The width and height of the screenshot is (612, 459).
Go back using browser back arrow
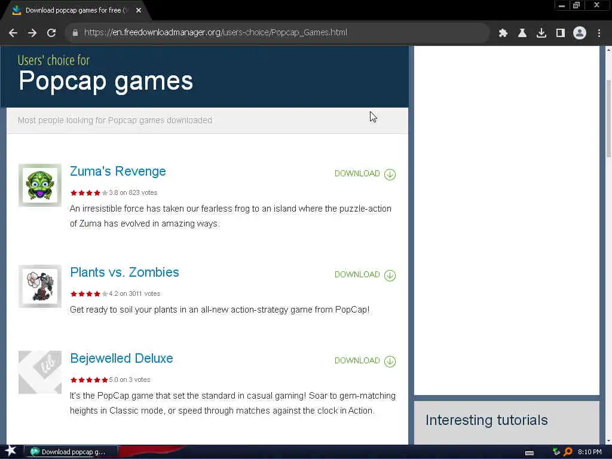13,33
